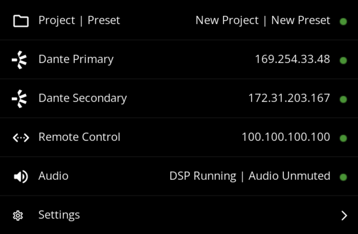The width and height of the screenshot is (358, 234).
Task: Click the Remote Control green status indicator
Action: point(343,138)
